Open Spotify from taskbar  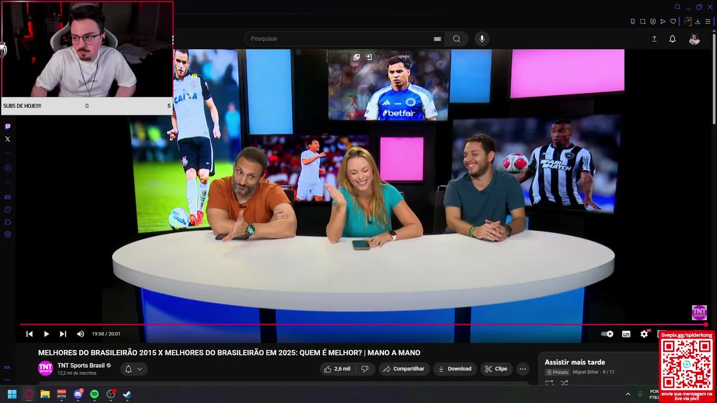point(94,394)
